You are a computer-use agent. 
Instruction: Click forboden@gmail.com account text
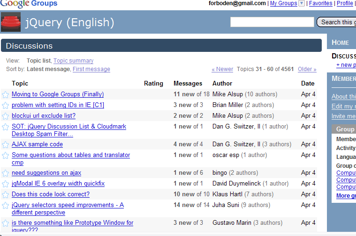click(x=237, y=3)
